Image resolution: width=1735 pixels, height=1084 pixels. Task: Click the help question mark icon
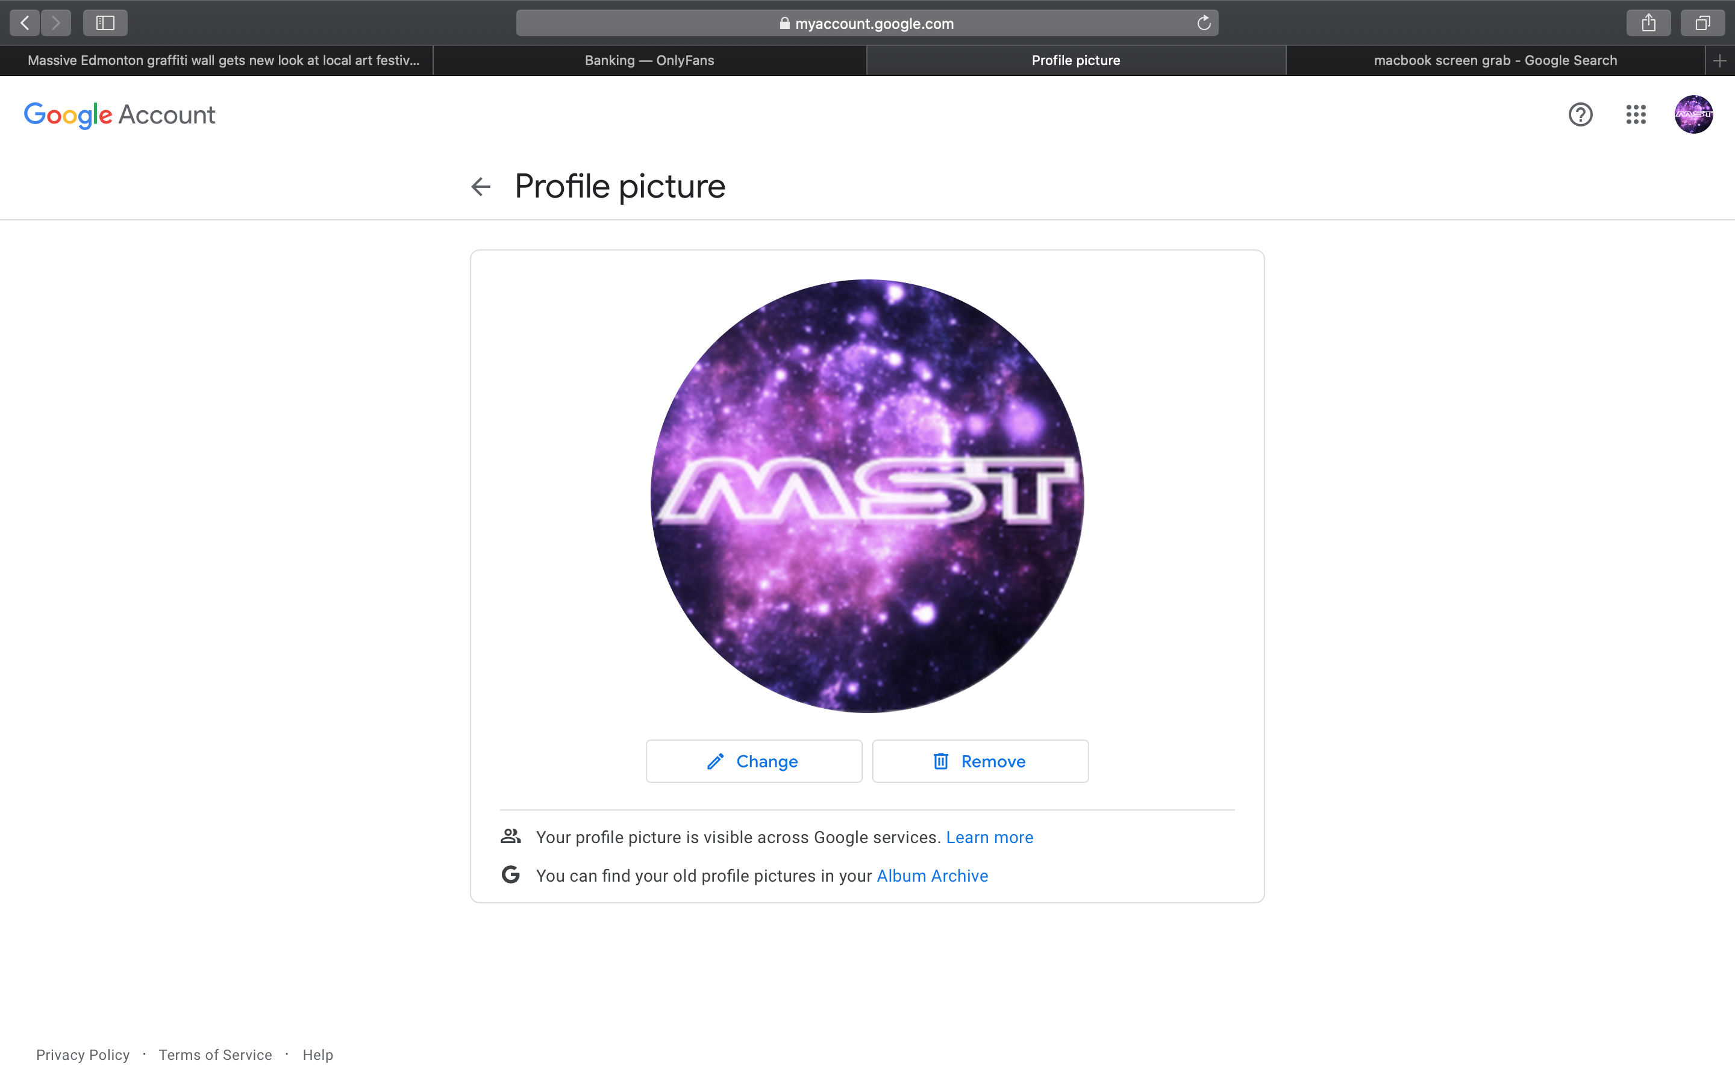(1580, 115)
